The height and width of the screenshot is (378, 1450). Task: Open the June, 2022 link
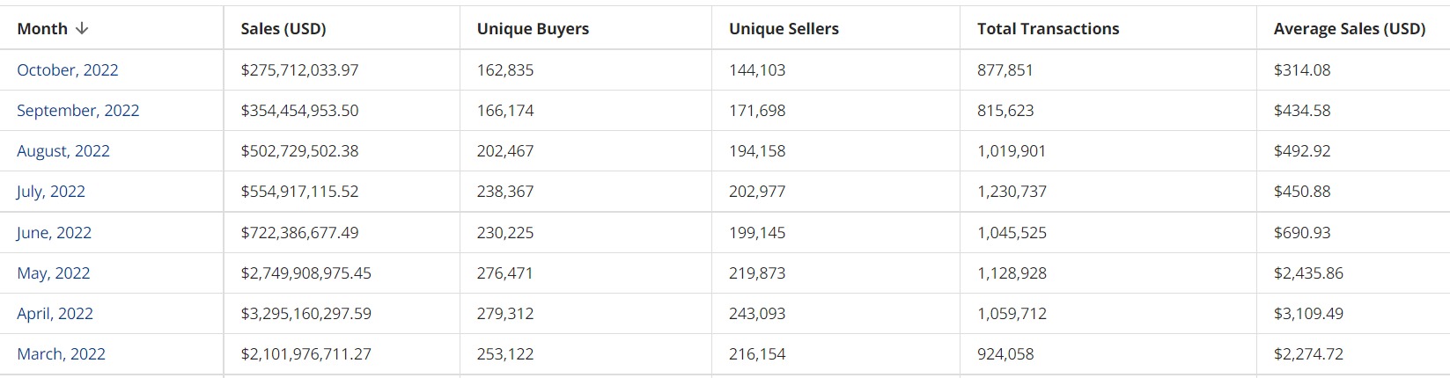tap(55, 233)
